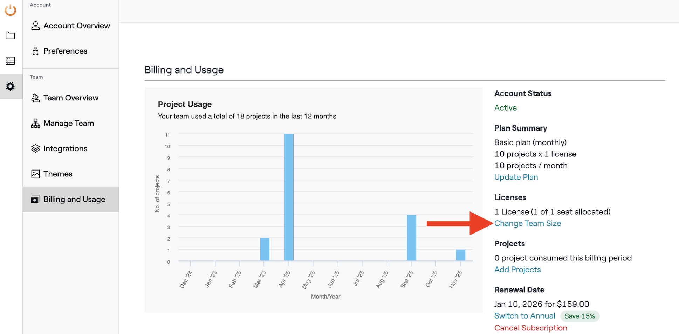This screenshot has width=679, height=334.
Task: Click the Account Overview person icon
Action: [x=35, y=26]
